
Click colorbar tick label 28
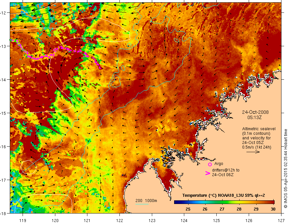tap(239, 209)
